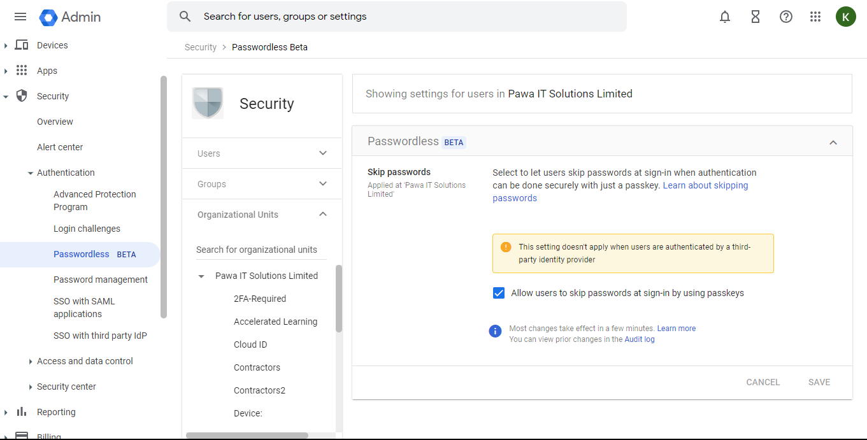Image resolution: width=867 pixels, height=440 pixels.
Task: Open the tasks hourglass icon
Action: (x=756, y=17)
